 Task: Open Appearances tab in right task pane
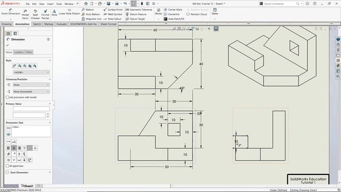pos(338,66)
